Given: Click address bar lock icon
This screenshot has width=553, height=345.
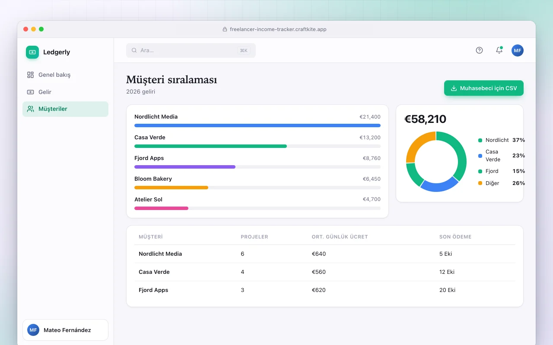Looking at the screenshot, I should pyautogui.click(x=225, y=29).
